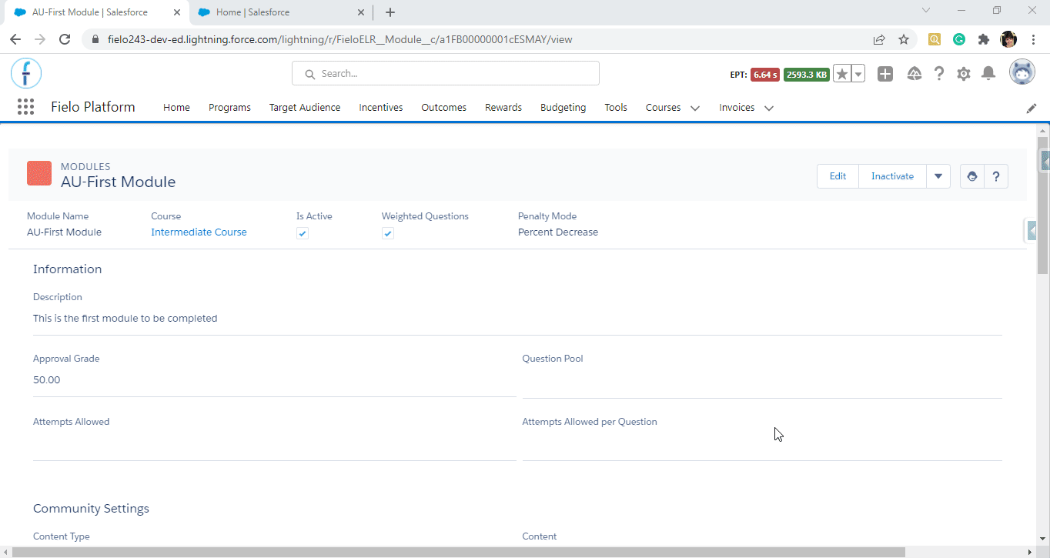The width and height of the screenshot is (1050, 558).
Task: Open the user profile avatar in Salesforce
Action: (1022, 73)
